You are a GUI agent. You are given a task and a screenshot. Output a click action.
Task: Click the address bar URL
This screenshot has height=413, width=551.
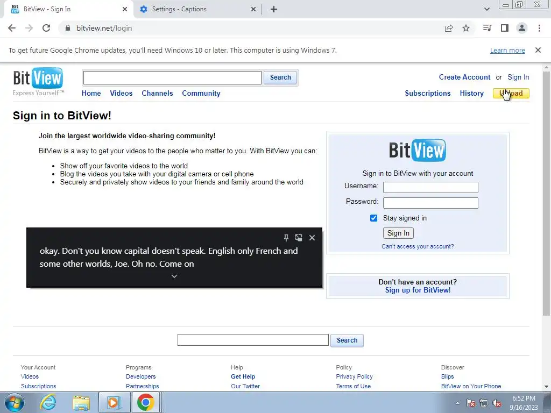(104, 28)
